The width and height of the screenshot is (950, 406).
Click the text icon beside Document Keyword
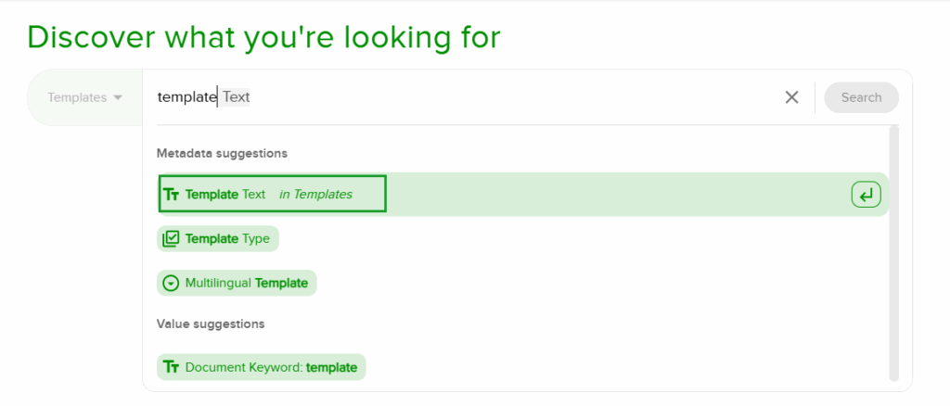click(171, 367)
